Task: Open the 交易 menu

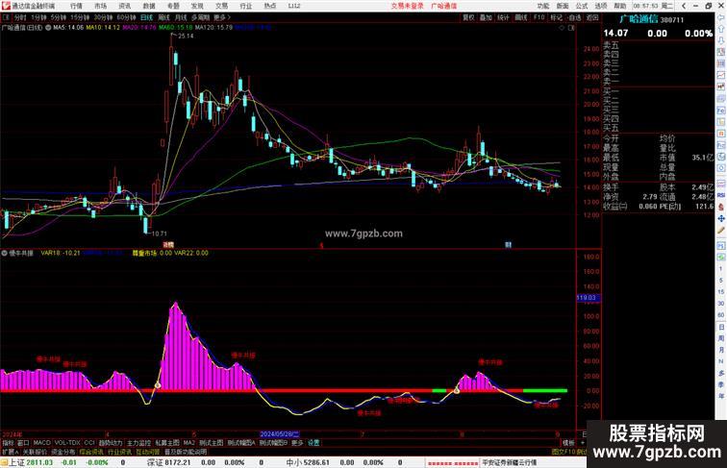Action: coord(221,6)
